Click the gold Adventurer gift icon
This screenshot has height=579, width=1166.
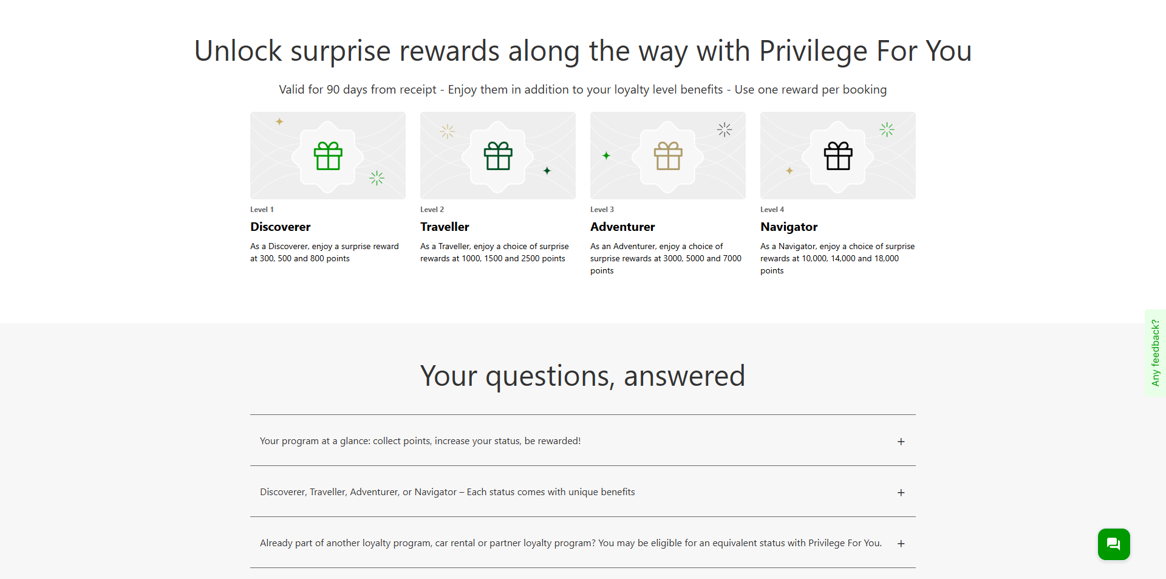(x=668, y=156)
